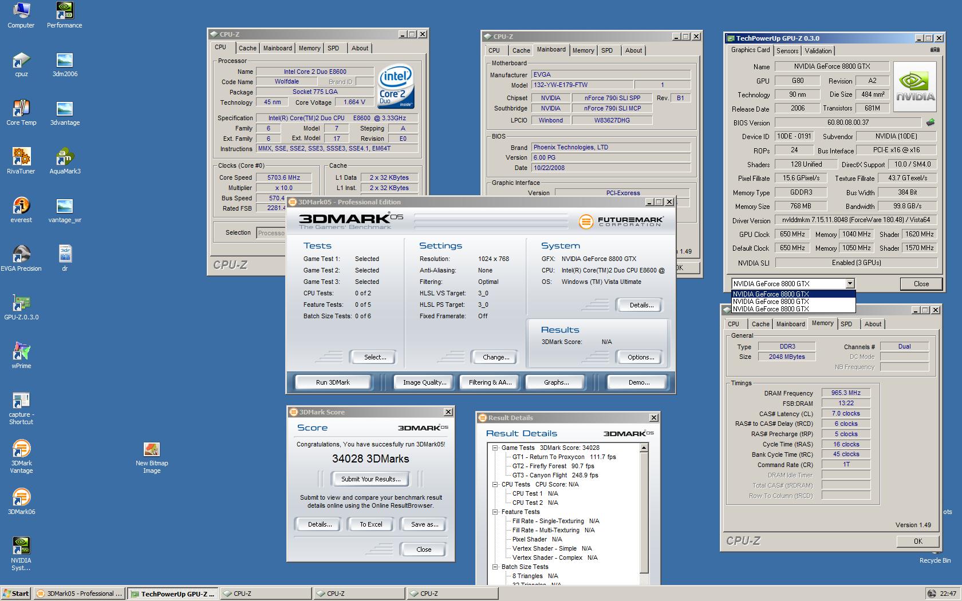Open Image Quality settings in 3DMark05
The width and height of the screenshot is (962, 601).
(424, 382)
